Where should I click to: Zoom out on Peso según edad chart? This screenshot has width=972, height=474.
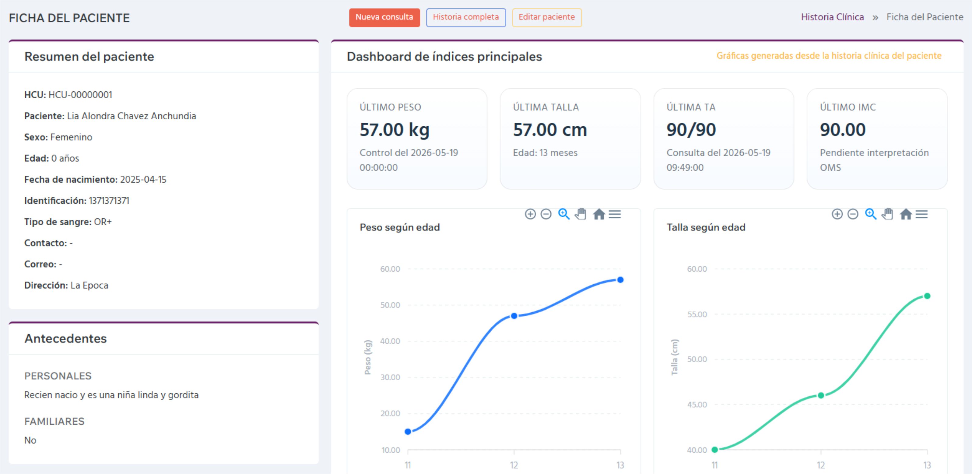coord(546,214)
